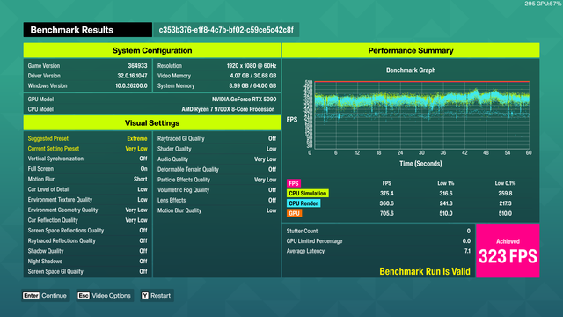Viewport: 563px width, 317px height.
Task: Click the Enter key icon beside Continue
Action: click(x=31, y=296)
